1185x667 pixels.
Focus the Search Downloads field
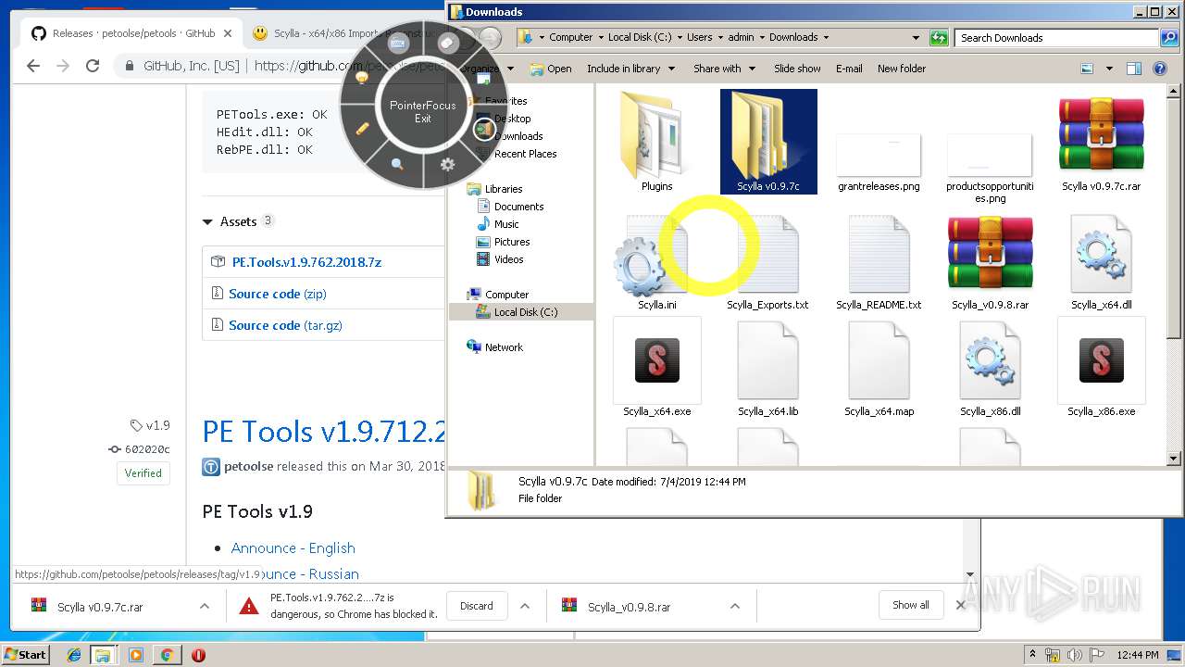1057,38
